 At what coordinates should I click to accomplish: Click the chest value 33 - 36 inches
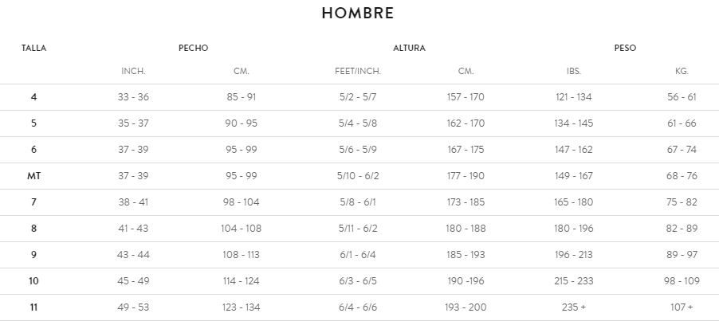point(133,97)
